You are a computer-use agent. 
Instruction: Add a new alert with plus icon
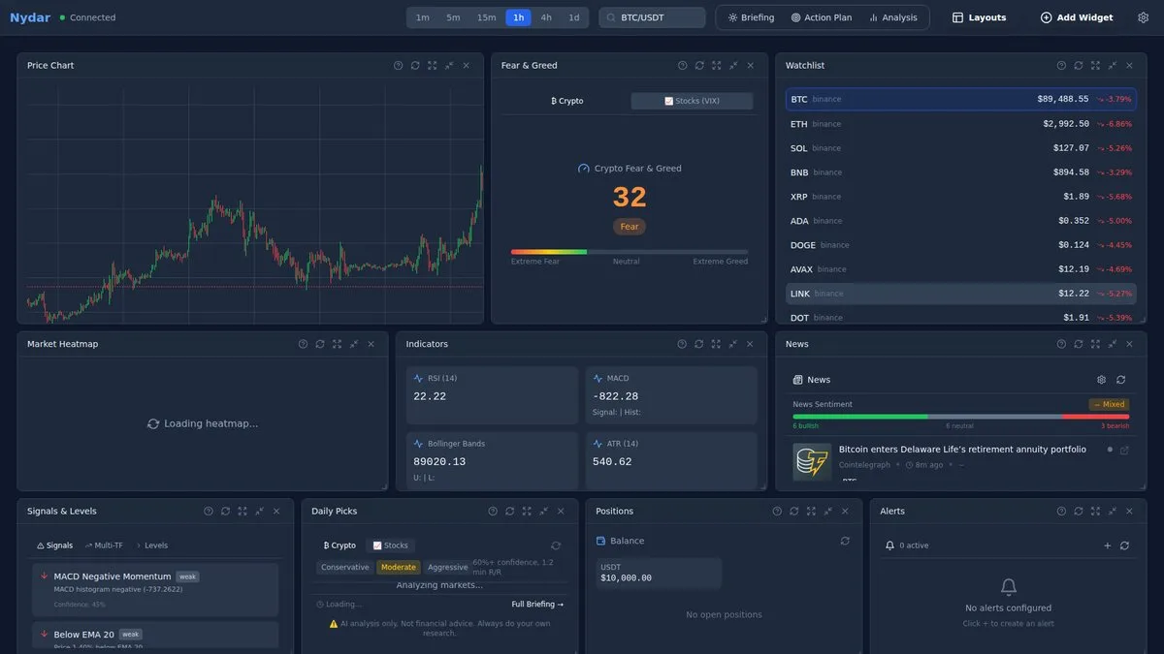(x=1108, y=545)
